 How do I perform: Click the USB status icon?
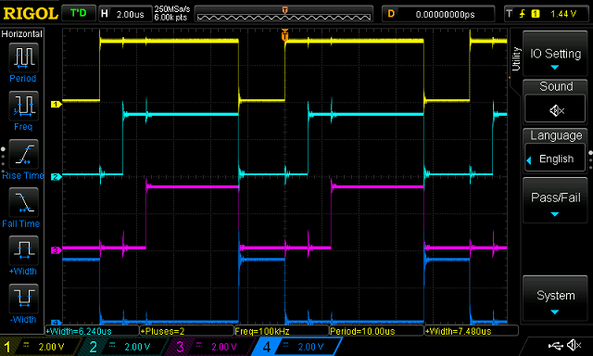pyautogui.click(x=556, y=345)
